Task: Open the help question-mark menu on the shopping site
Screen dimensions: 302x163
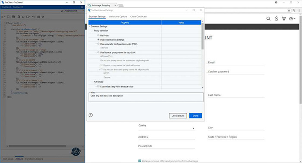Action: 292,18
